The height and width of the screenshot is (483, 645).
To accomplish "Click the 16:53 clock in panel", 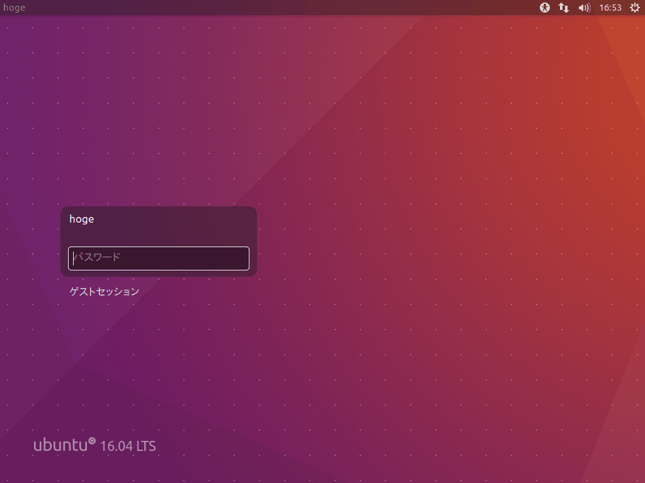I will click(x=610, y=8).
